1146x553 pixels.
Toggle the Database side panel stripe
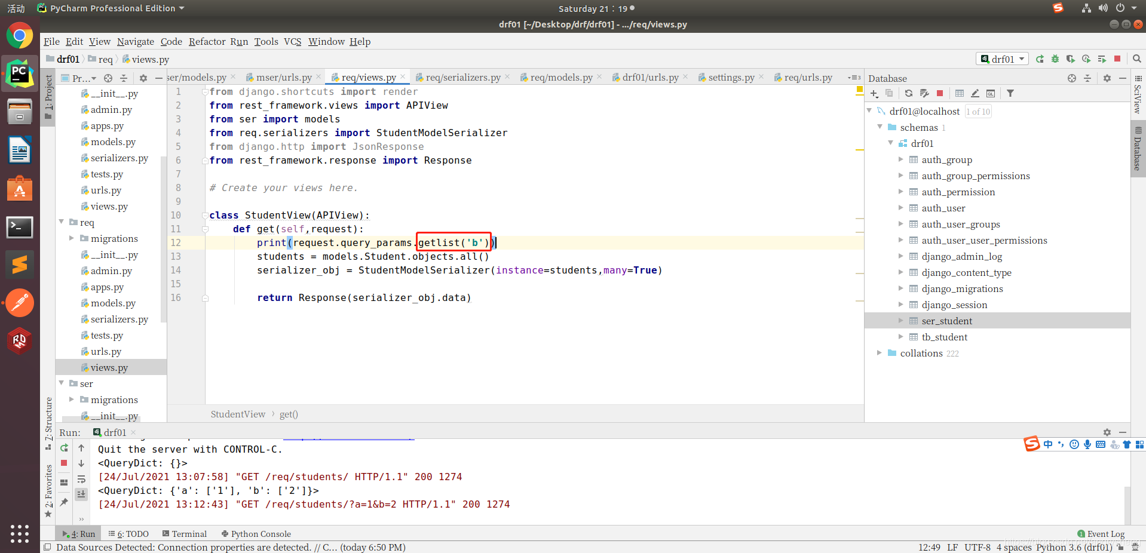pyautogui.click(x=1138, y=148)
